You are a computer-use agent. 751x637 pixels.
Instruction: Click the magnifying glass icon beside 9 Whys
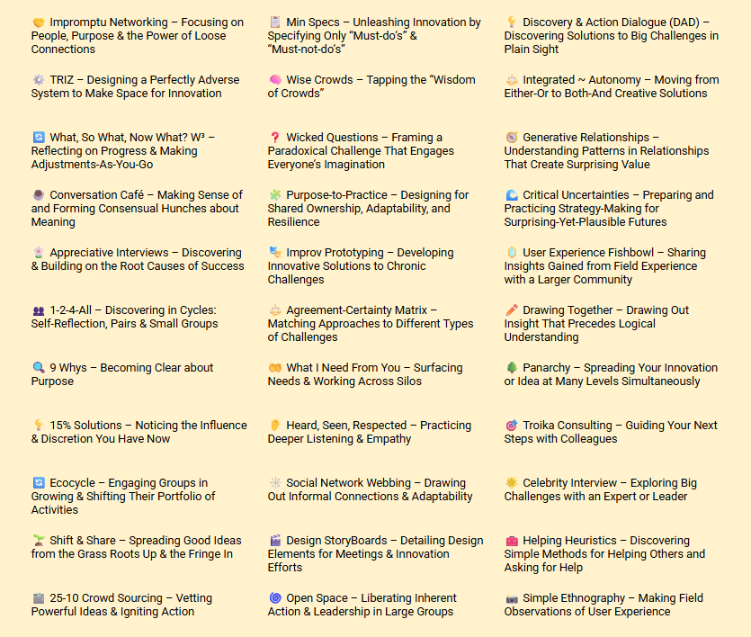(x=39, y=368)
